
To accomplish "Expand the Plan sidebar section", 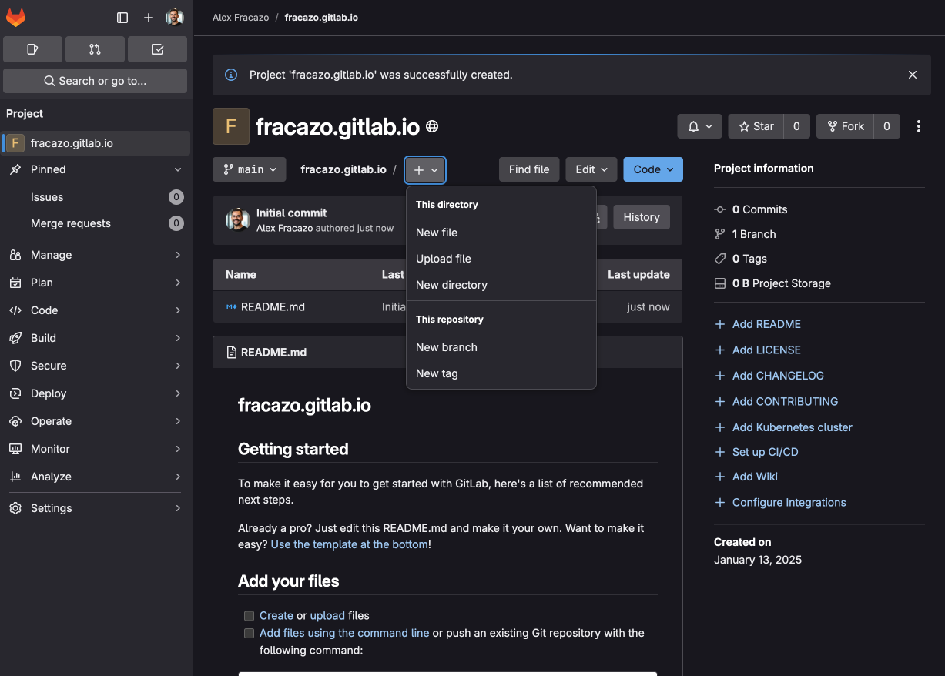I will pos(96,283).
